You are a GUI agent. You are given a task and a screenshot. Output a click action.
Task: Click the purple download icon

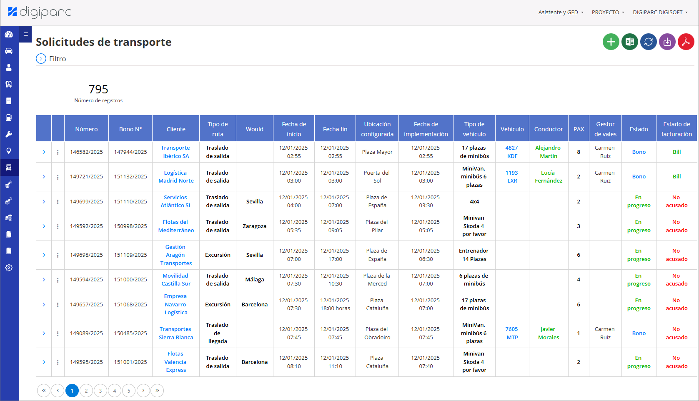[667, 42]
